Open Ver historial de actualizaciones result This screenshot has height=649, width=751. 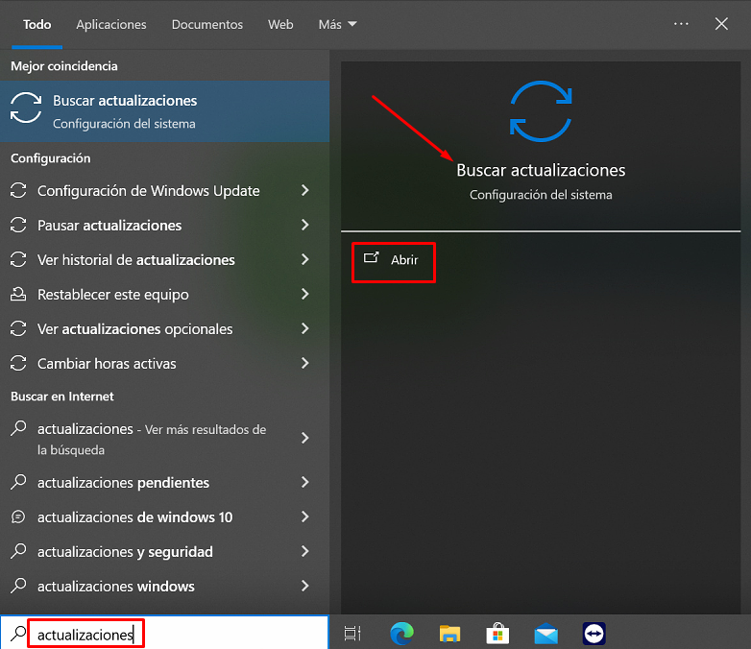pyautogui.click(x=165, y=259)
